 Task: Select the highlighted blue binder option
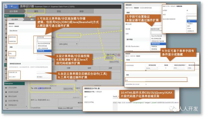coord(44,51)
